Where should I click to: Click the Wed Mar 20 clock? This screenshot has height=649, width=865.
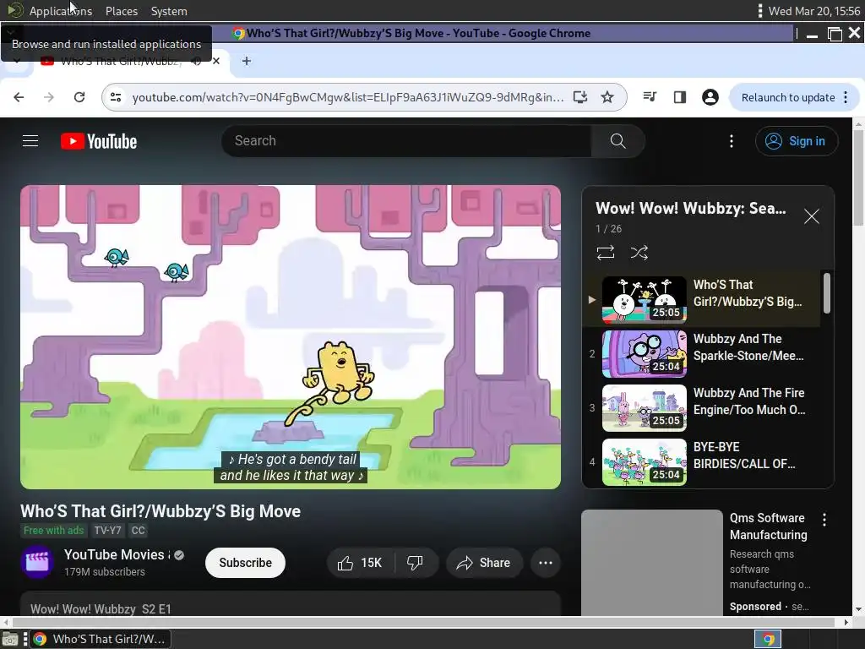(814, 11)
